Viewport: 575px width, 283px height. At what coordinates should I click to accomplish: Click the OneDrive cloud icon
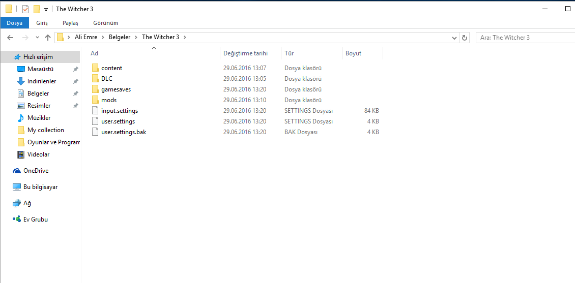(x=16, y=171)
